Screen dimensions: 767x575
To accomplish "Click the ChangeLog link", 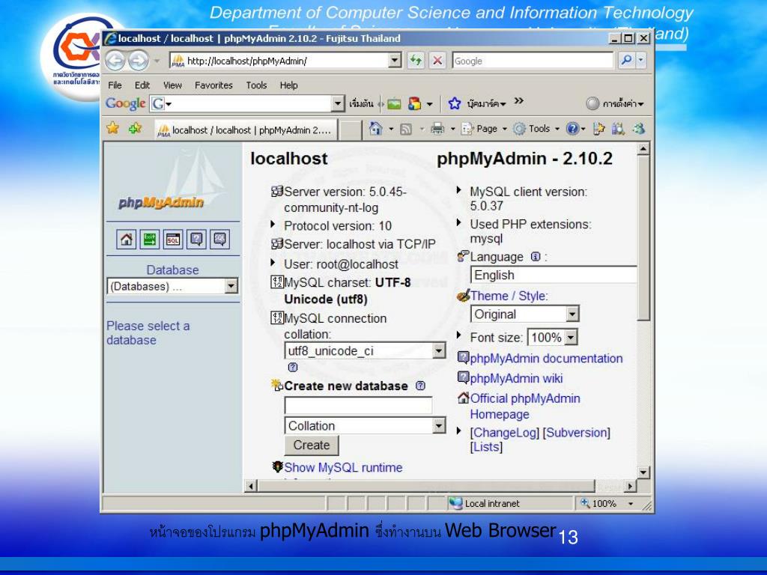I will point(505,433).
